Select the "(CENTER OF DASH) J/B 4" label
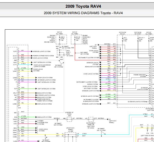 tap(69, 114)
